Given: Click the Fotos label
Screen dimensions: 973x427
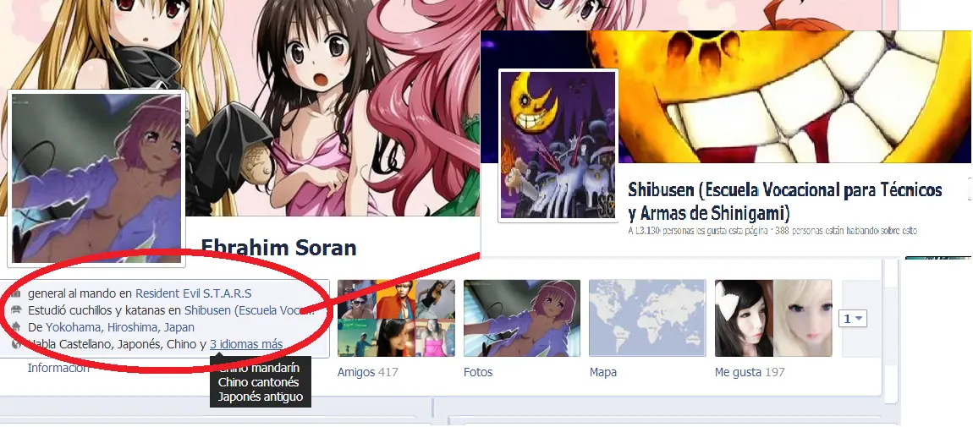Looking at the screenshot, I should coord(478,373).
